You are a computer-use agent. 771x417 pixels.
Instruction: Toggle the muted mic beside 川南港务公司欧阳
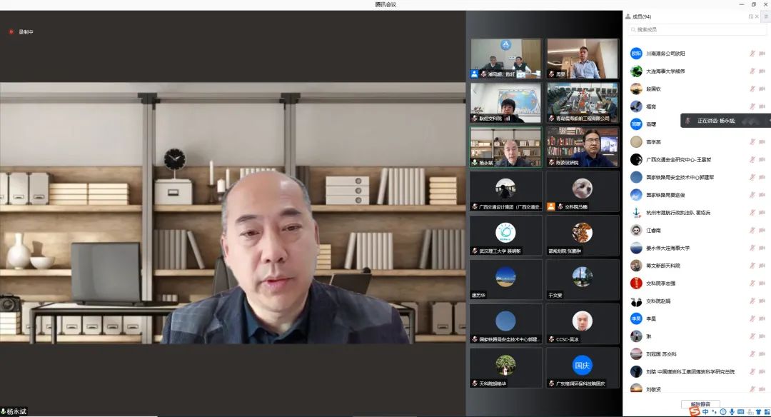tap(753, 53)
